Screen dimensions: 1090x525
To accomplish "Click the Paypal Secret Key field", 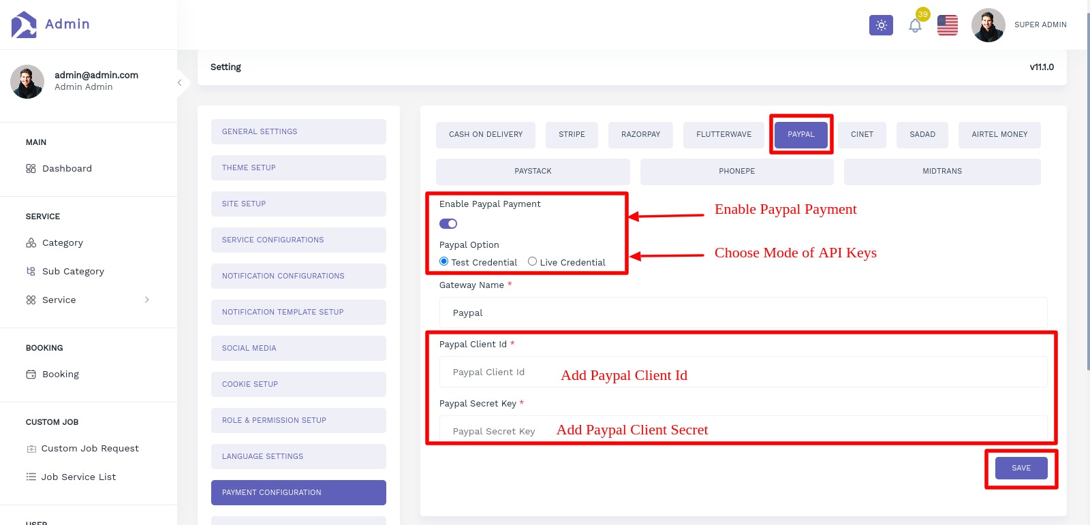I will [743, 430].
